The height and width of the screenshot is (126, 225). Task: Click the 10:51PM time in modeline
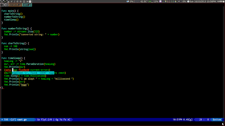coord(177,120)
